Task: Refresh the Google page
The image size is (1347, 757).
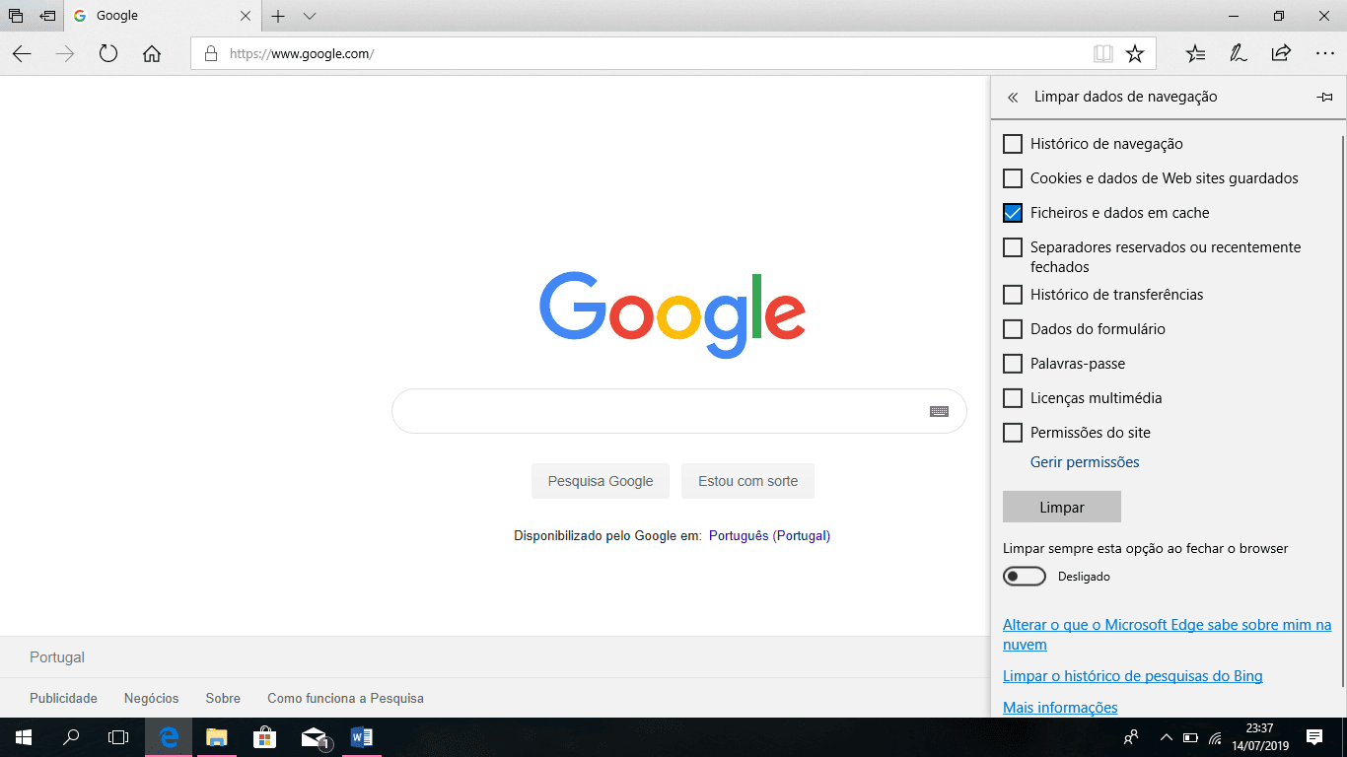Action: [108, 53]
